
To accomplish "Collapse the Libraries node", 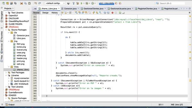I will [x=6, y=75].
